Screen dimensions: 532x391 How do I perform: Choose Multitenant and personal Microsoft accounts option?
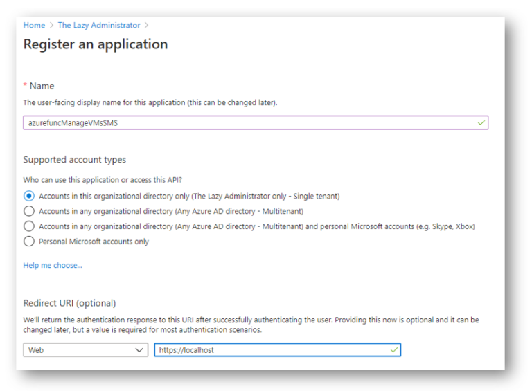click(29, 226)
